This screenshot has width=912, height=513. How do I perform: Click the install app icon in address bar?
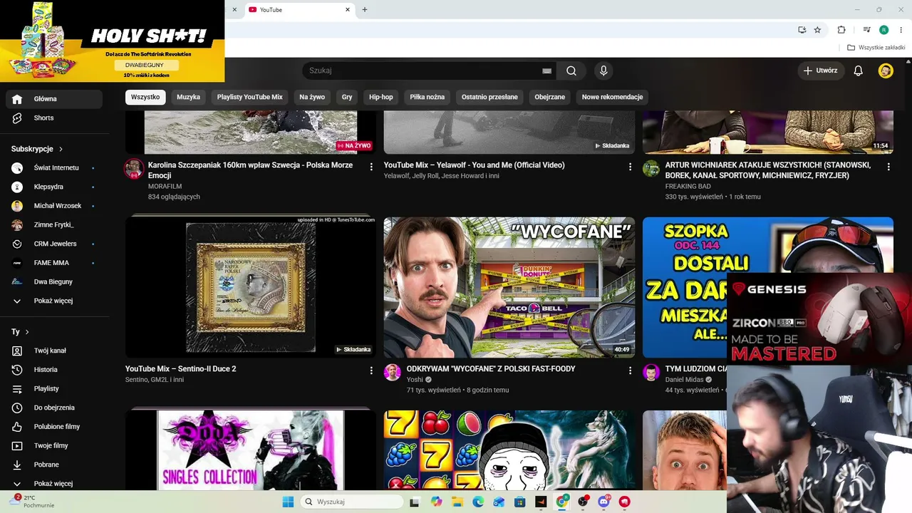coord(802,30)
